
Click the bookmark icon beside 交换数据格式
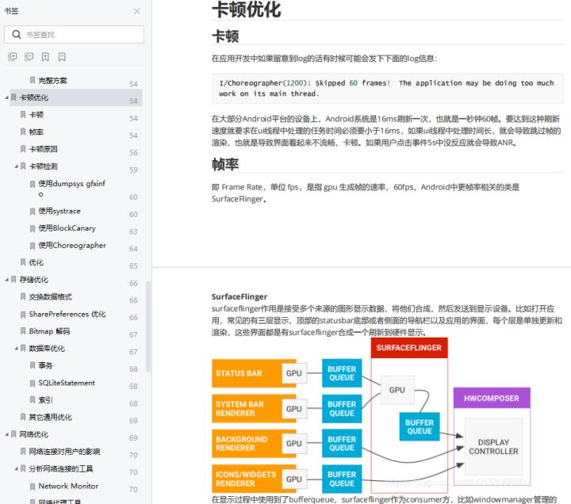coord(23,297)
